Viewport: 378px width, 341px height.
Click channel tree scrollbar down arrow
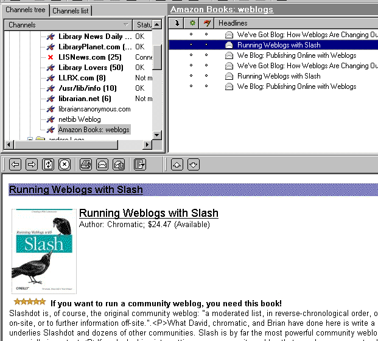[x=157, y=135]
